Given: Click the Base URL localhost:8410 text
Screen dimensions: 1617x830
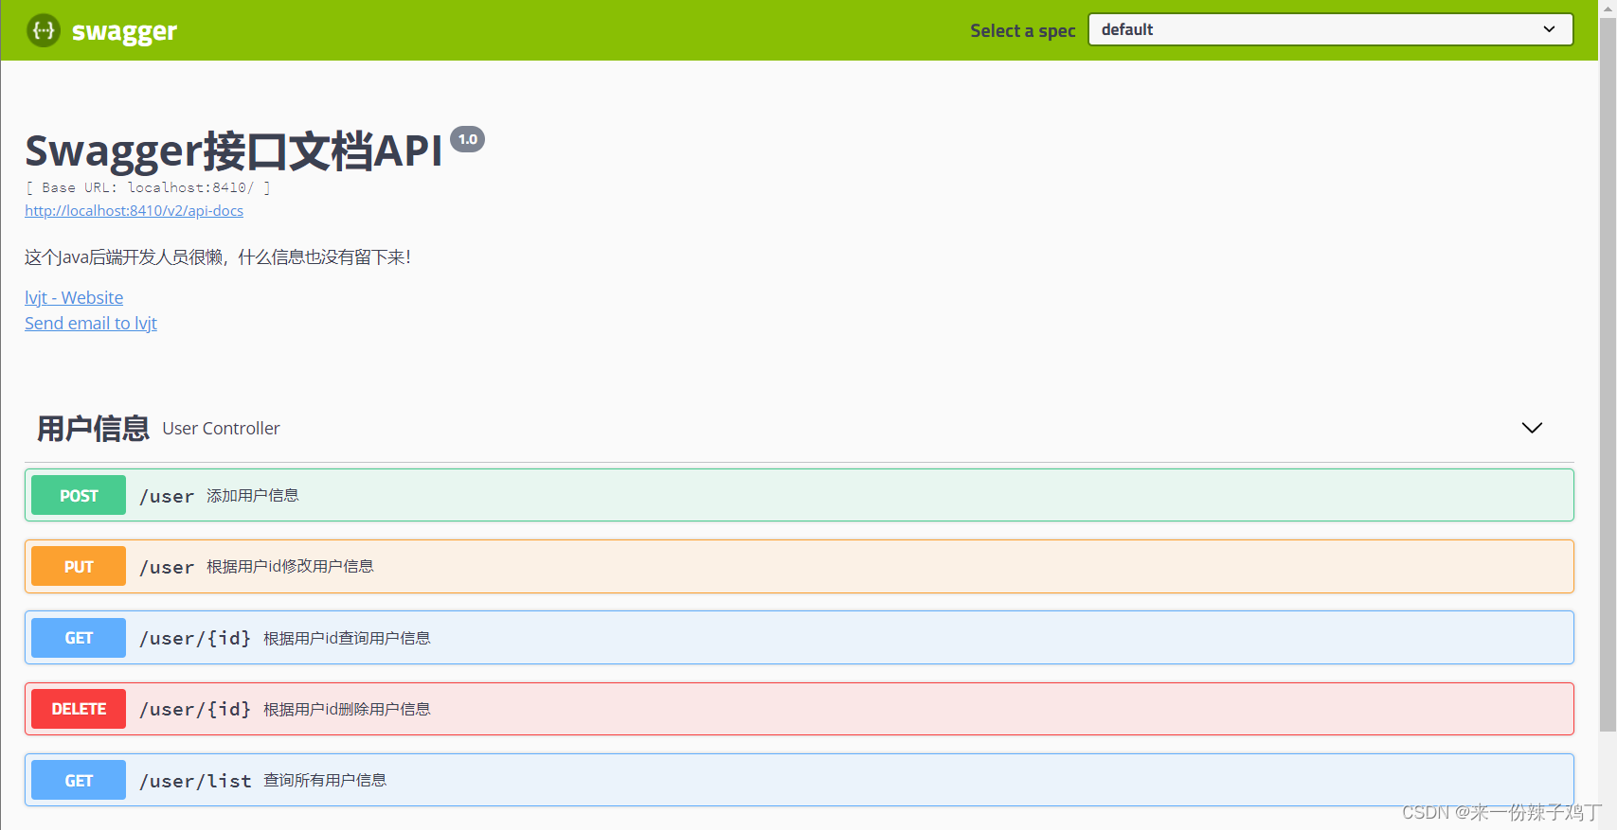Looking at the screenshot, I should 148,187.
